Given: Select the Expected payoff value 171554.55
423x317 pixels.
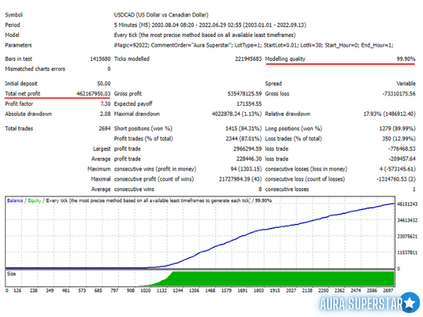Looking at the screenshot, I should pyautogui.click(x=249, y=104).
